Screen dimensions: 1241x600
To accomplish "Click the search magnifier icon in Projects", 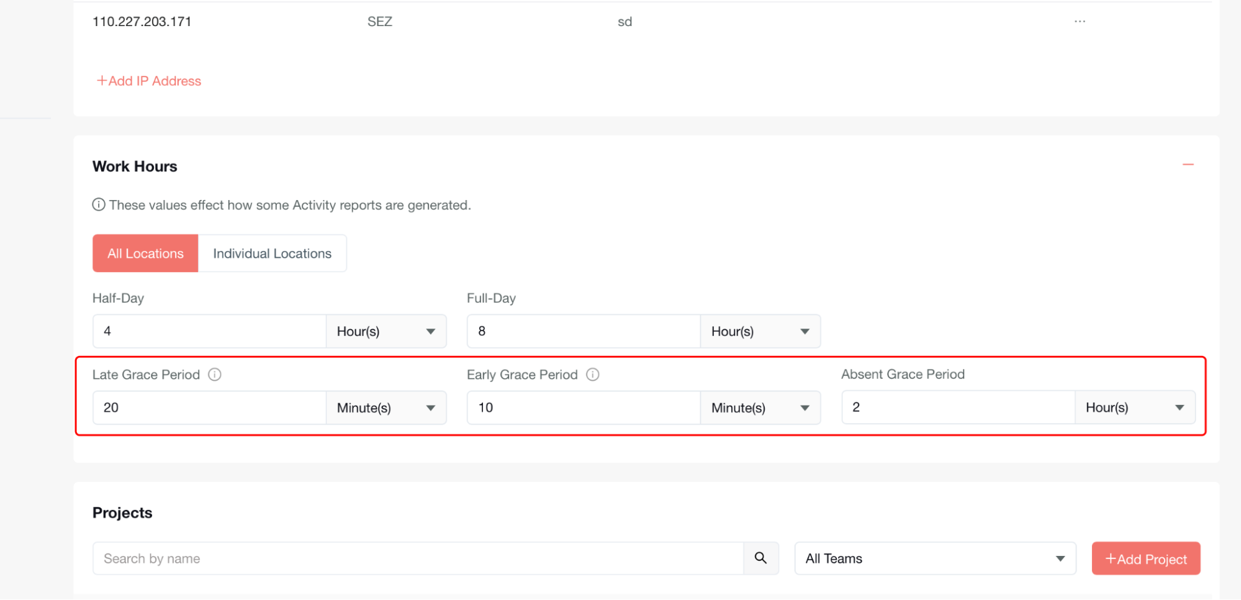I will 760,558.
